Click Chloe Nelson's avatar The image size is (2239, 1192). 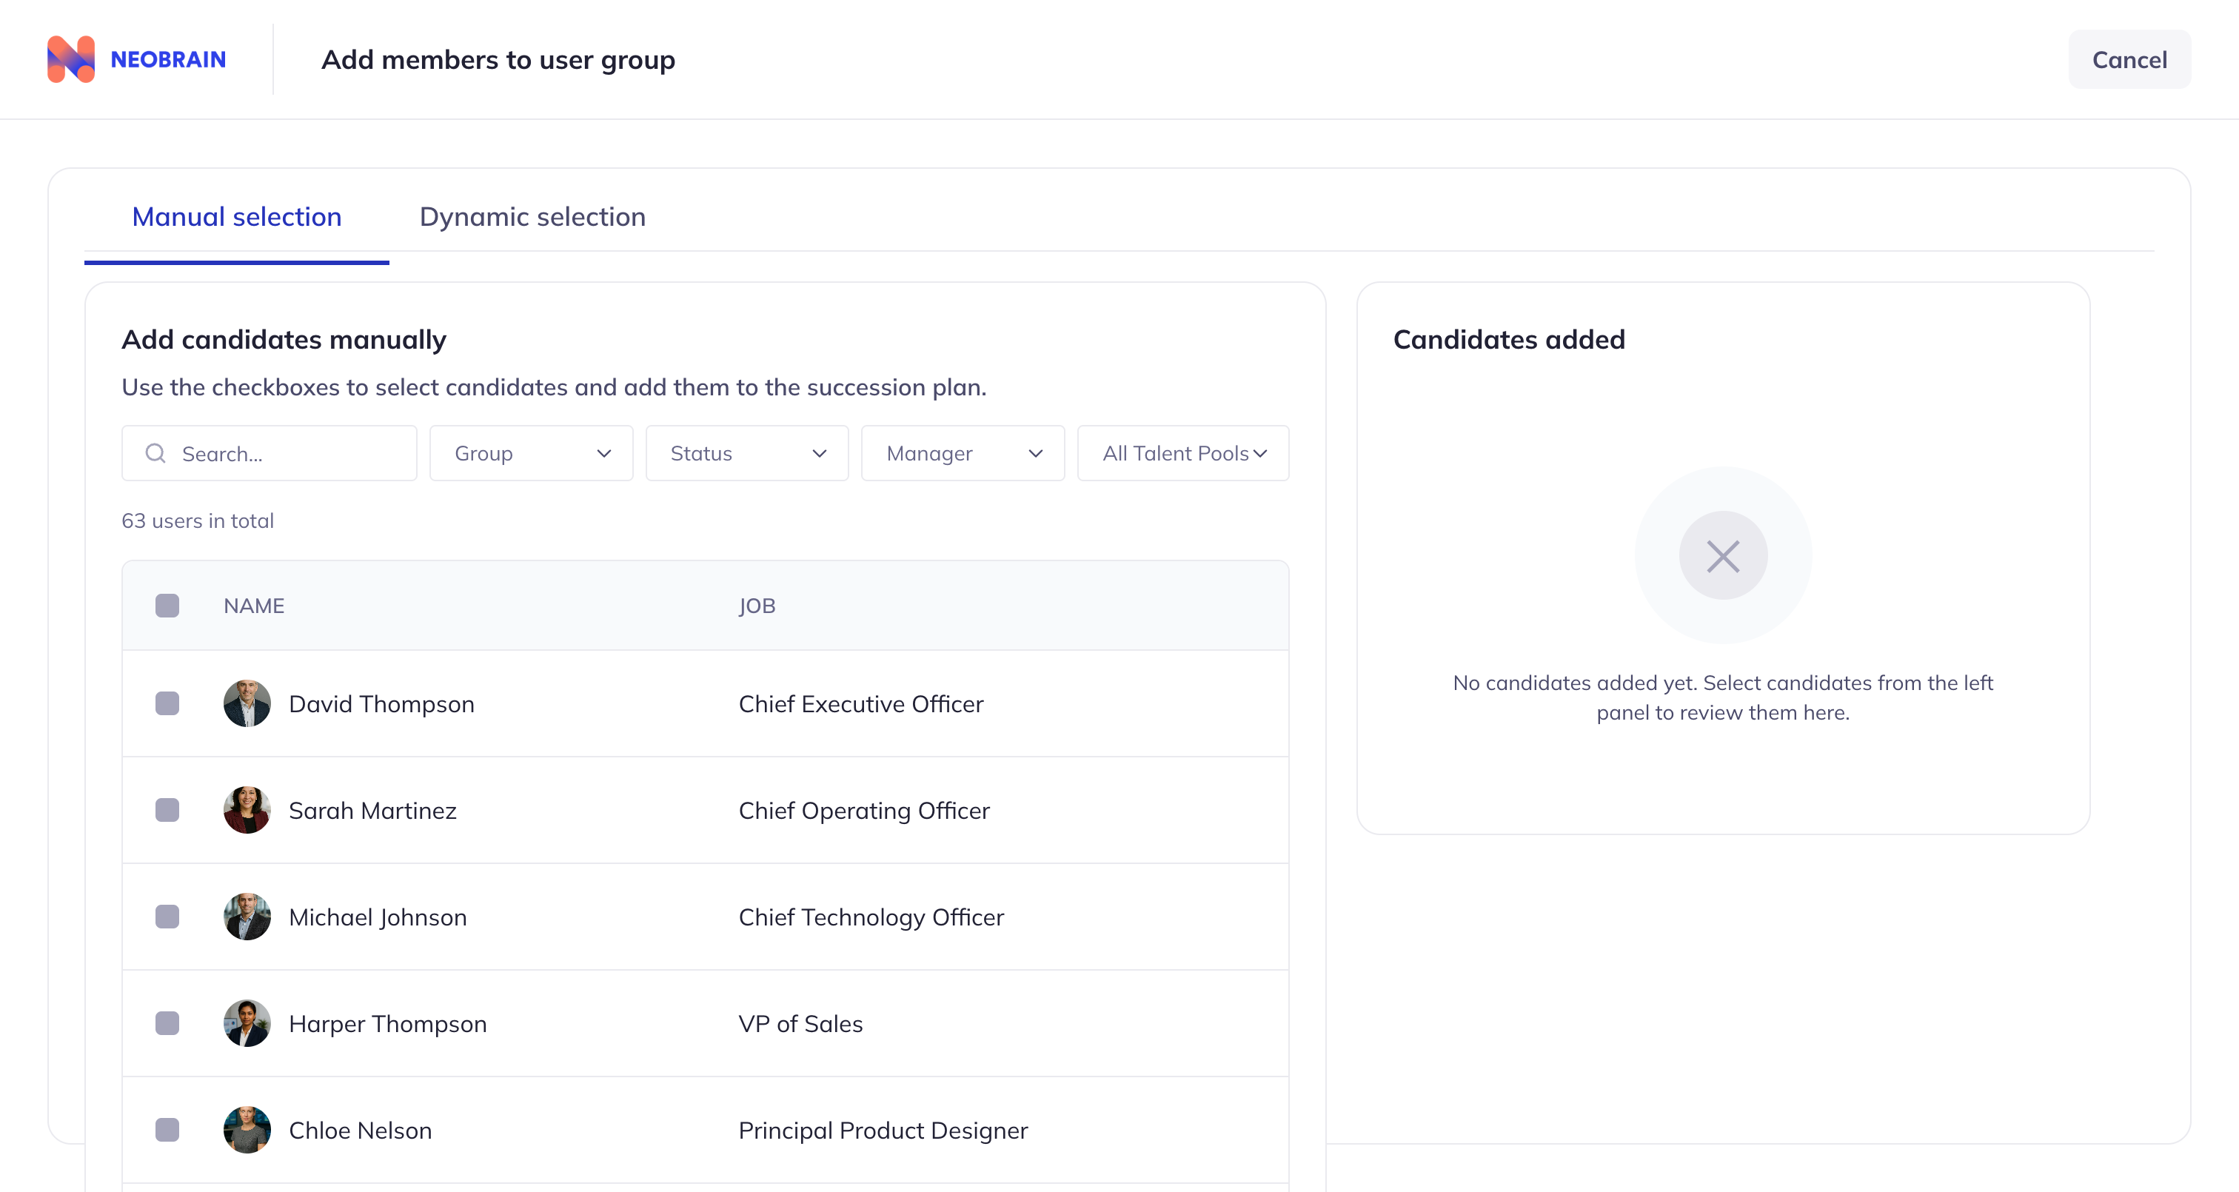coord(247,1129)
